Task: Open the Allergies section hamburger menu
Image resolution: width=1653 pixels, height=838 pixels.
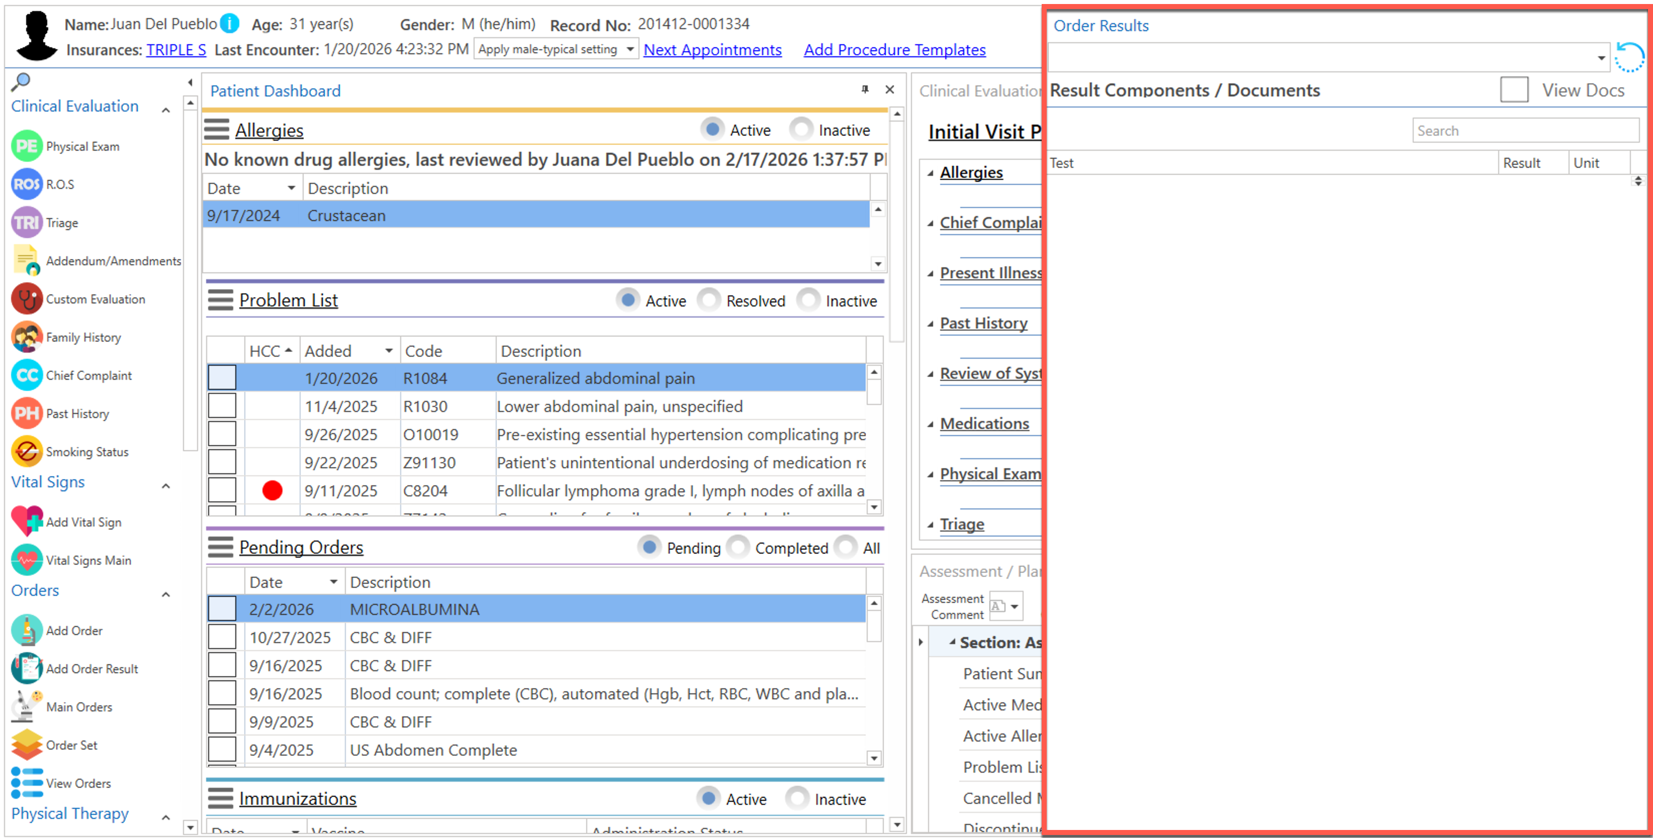Action: coord(216,130)
